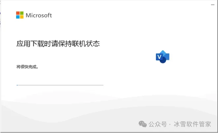Viewport: 218px width, 133px height.
Task: Click the empty white area below Visio icon
Action: click(163, 77)
